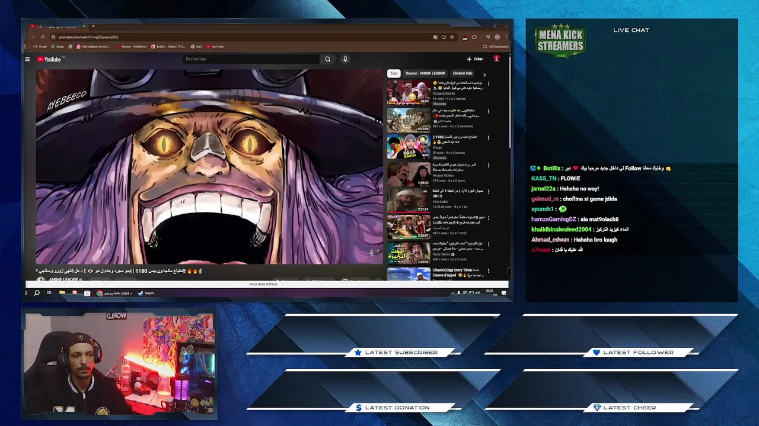Bookmark this page with the star icon

(x=452, y=37)
